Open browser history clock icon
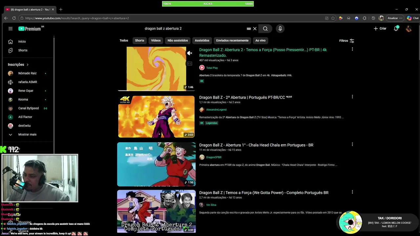420x236 pixels. pos(373,18)
